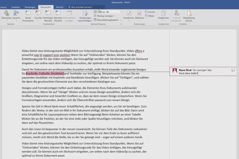Click the author name Rene Fürst

185,70
